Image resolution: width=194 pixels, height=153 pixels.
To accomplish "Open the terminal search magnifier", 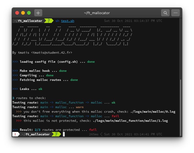I will (x=165, y=13).
